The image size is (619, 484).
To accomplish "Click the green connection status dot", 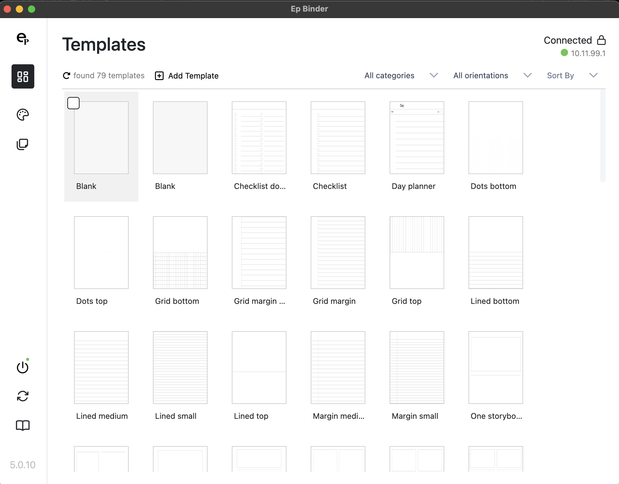I will [564, 53].
